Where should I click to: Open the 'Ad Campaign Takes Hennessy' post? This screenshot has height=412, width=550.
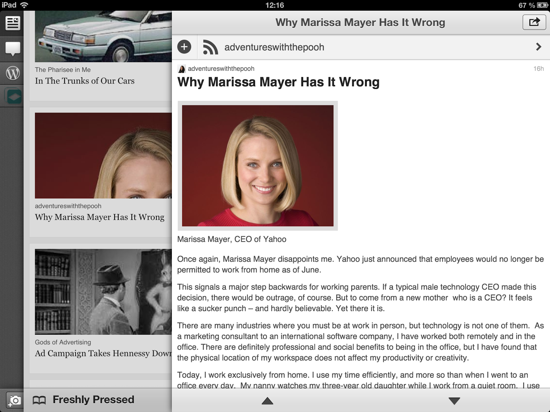(x=103, y=354)
